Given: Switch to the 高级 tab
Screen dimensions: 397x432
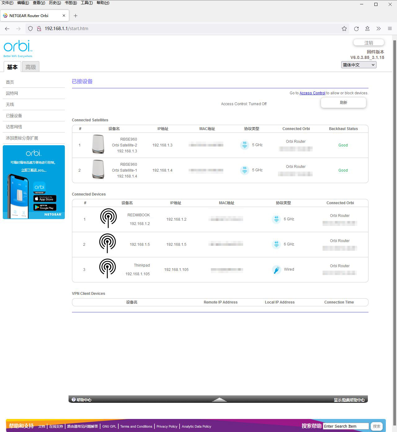Looking at the screenshot, I should pos(31,67).
